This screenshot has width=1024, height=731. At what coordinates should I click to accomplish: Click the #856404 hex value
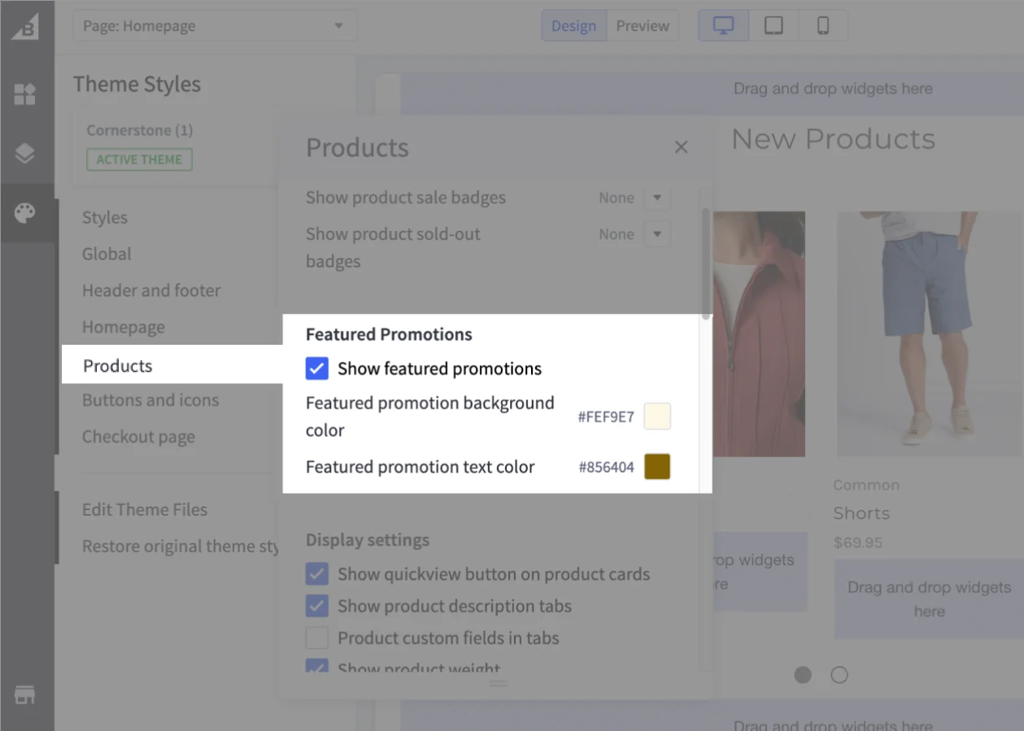607,468
